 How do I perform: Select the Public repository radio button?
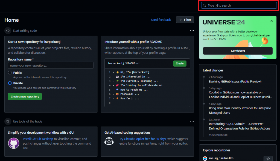pos(10,73)
